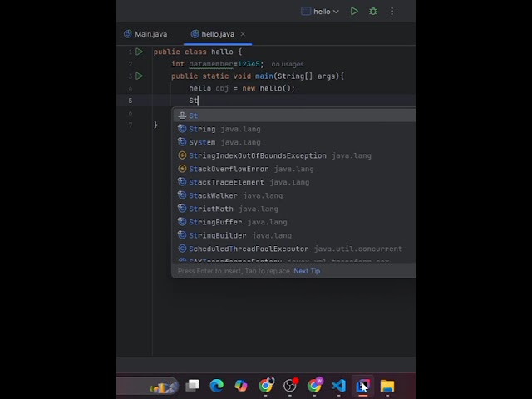Open Visual Studio Code from the taskbar
Image resolution: width=532 pixels, height=399 pixels.
point(338,386)
